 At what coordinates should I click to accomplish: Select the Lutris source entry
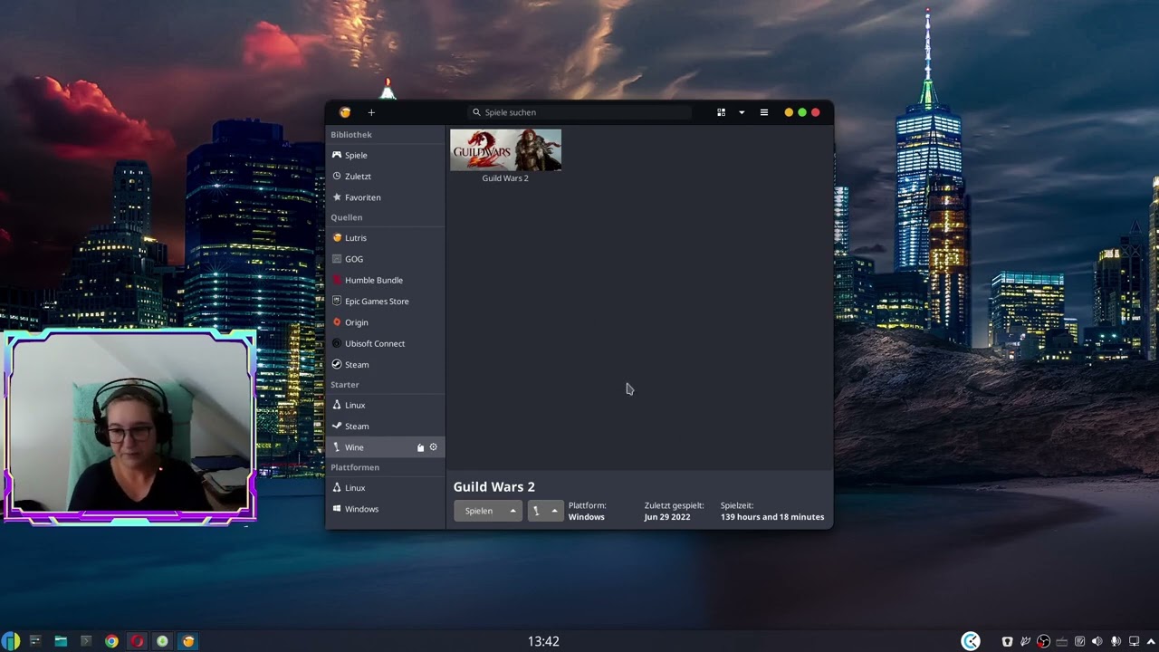coord(386,238)
